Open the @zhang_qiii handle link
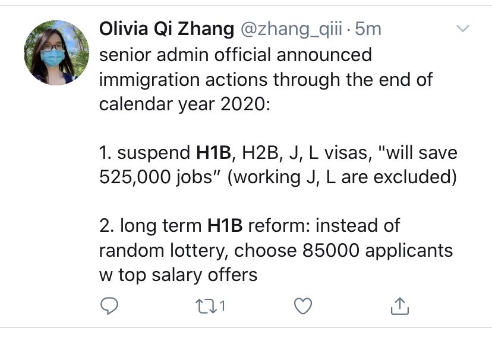The image size is (492, 338). coord(291,30)
